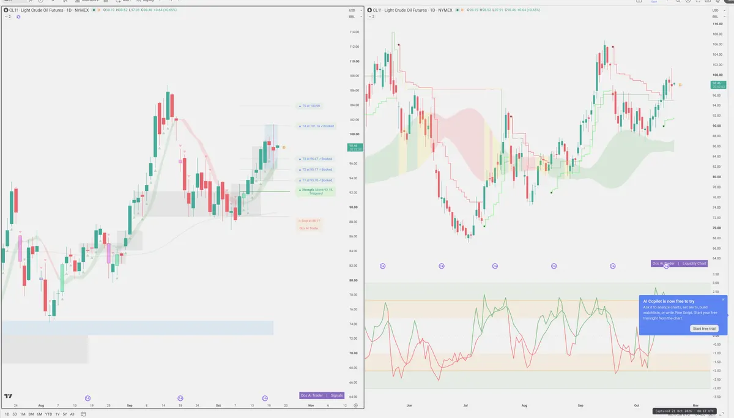
Task: Click the Ocx Ai Trader Liquidity Chart badge
Action: click(680, 263)
